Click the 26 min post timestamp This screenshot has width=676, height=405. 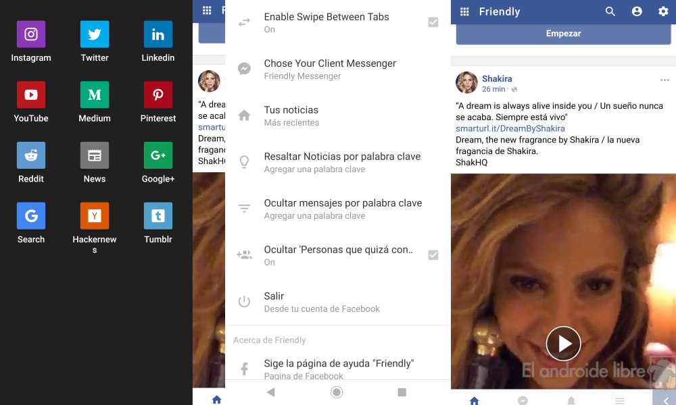click(x=493, y=89)
